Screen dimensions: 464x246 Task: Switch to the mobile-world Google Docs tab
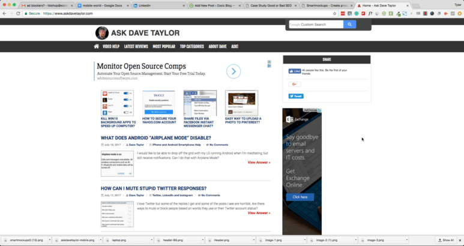[104, 5]
